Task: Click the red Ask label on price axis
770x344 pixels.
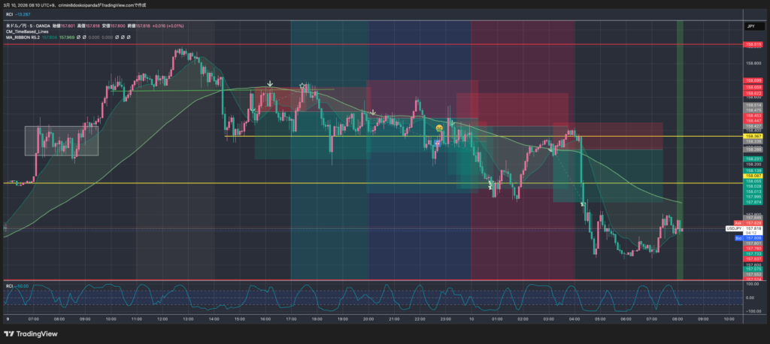Action: (737, 223)
